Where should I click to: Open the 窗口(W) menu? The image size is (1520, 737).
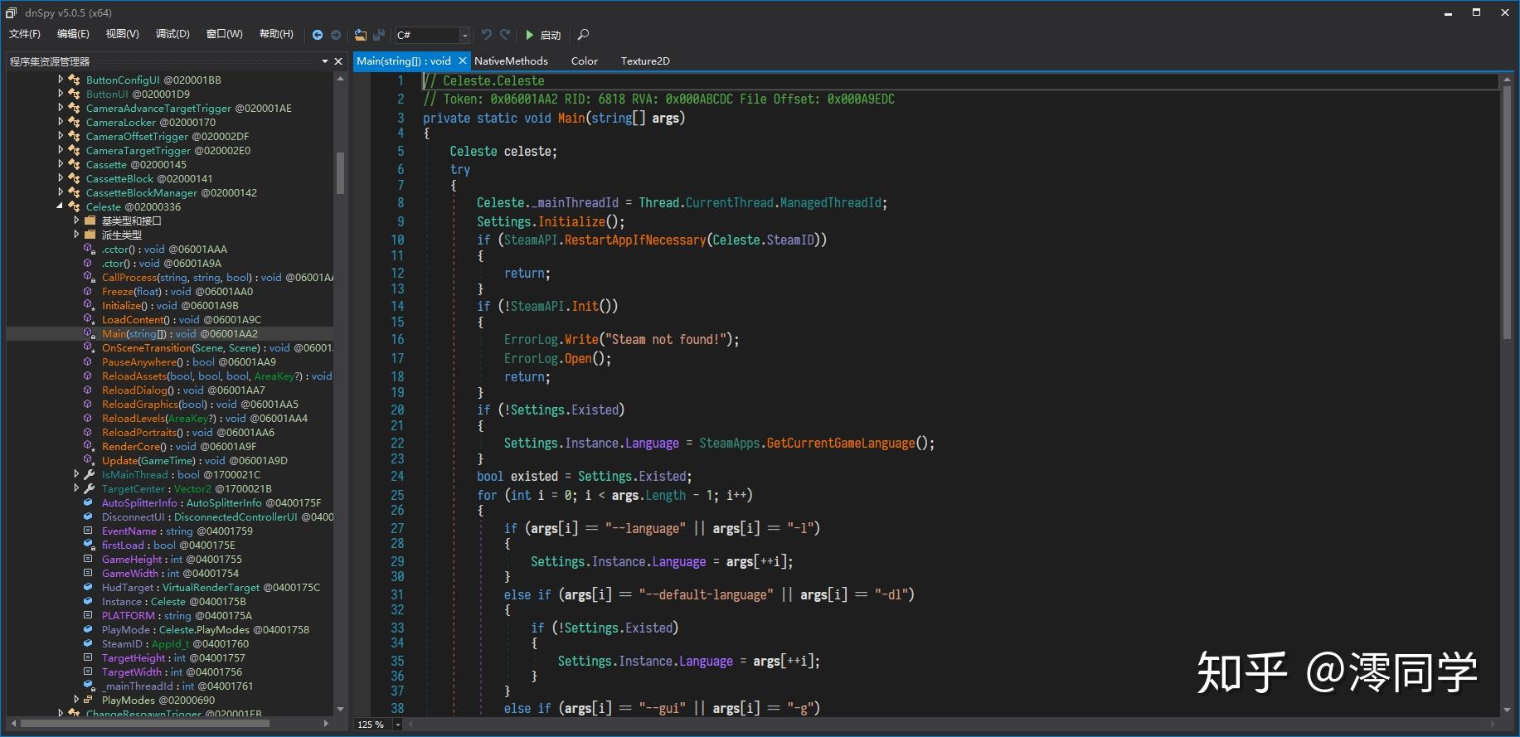(x=225, y=34)
